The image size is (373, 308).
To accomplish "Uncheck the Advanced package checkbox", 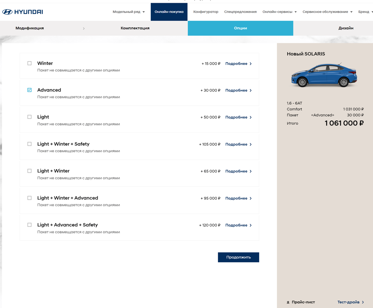I will pos(30,90).
